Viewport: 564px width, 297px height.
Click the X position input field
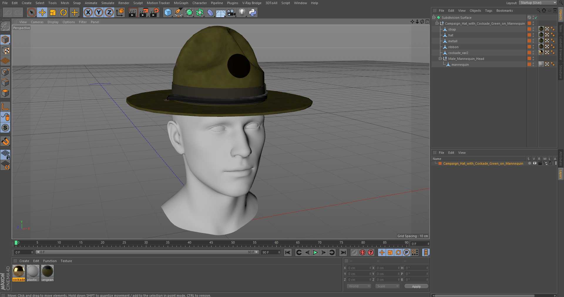tap(359, 268)
